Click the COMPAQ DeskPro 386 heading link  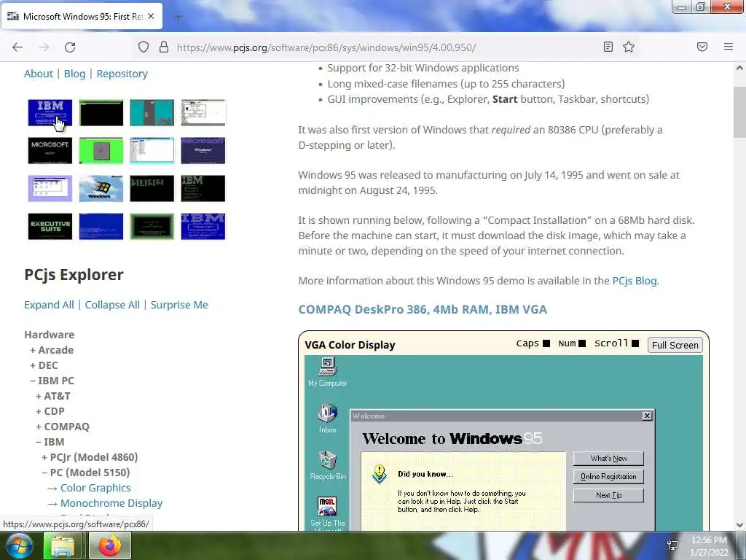click(423, 309)
